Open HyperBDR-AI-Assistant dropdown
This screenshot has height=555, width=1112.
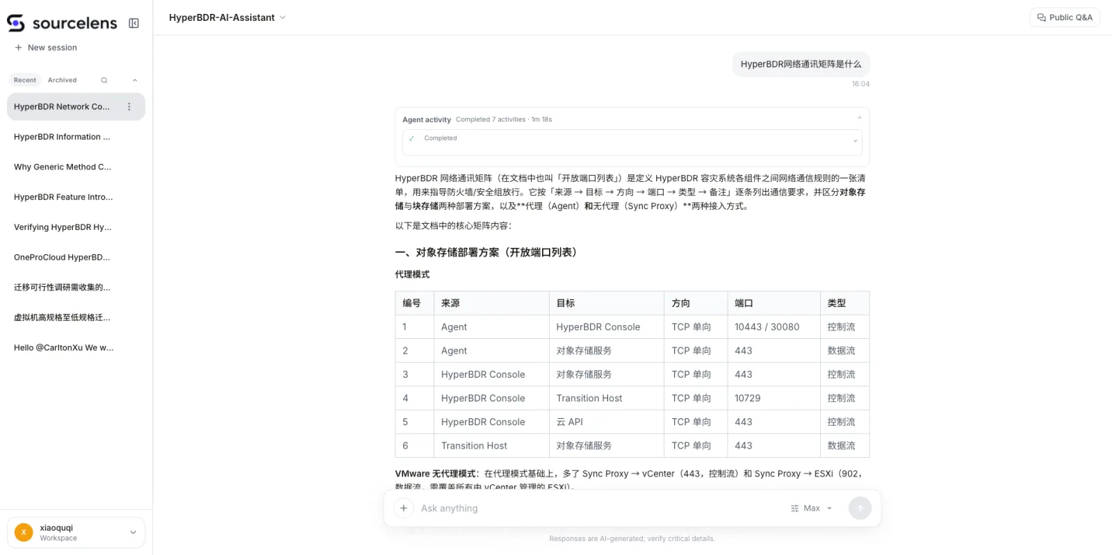pos(227,17)
